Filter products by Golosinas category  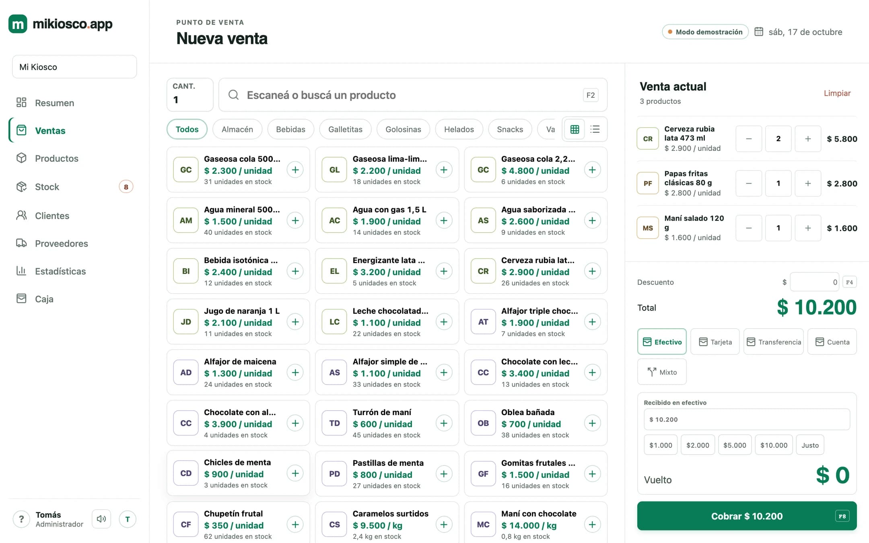point(403,129)
